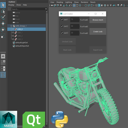The width and height of the screenshot is (128, 128).
Task: Open the Outliner search options dropdown
Action: pyautogui.click(x=46, y=9)
